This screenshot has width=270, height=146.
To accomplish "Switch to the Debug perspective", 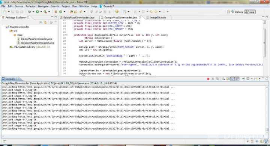I will 237,12.
